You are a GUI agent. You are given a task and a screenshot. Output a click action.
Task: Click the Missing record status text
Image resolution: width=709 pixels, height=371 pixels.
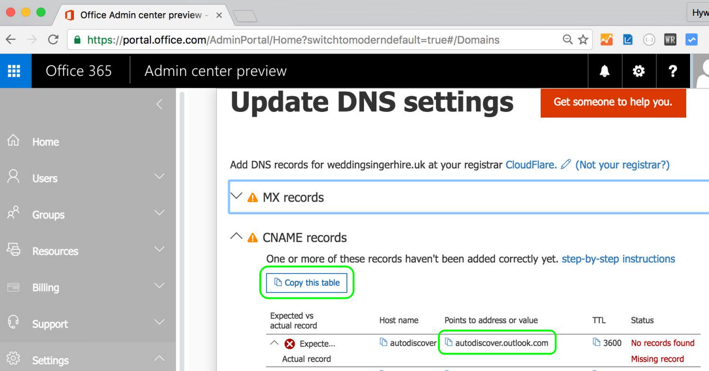click(x=657, y=359)
